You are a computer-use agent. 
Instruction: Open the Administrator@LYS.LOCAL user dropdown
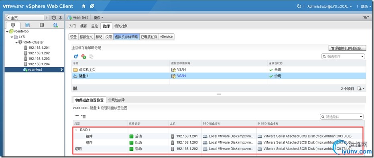point(329,7)
